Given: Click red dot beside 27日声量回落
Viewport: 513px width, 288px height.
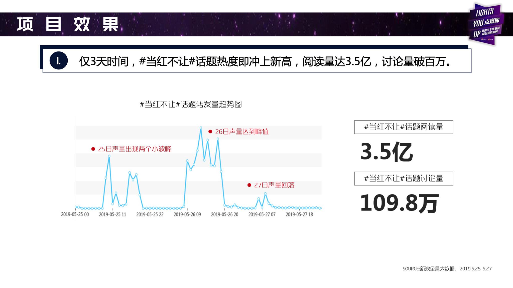Looking at the screenshot, I should 249,185.
